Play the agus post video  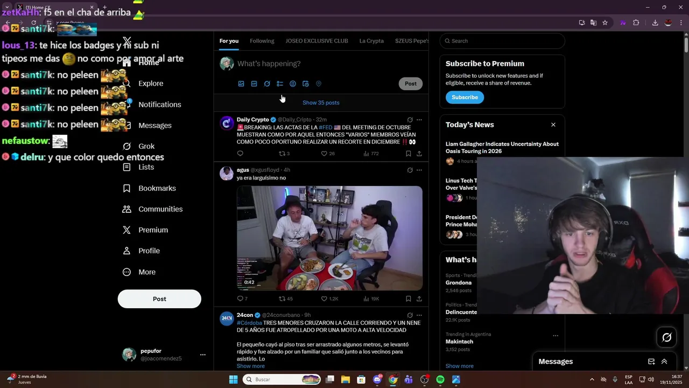coord(329,238)
